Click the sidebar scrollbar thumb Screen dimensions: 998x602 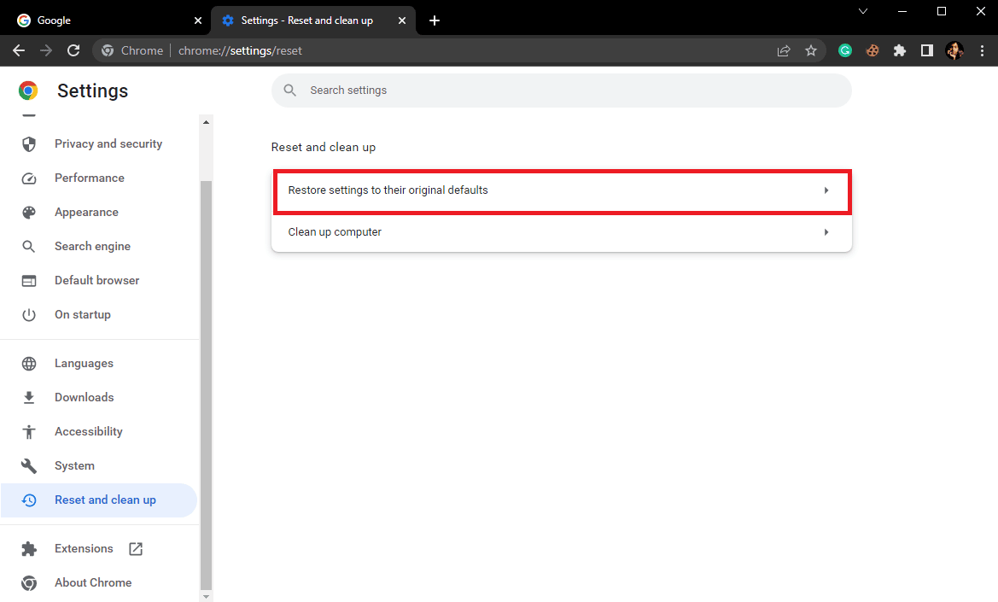coord(206,385)
